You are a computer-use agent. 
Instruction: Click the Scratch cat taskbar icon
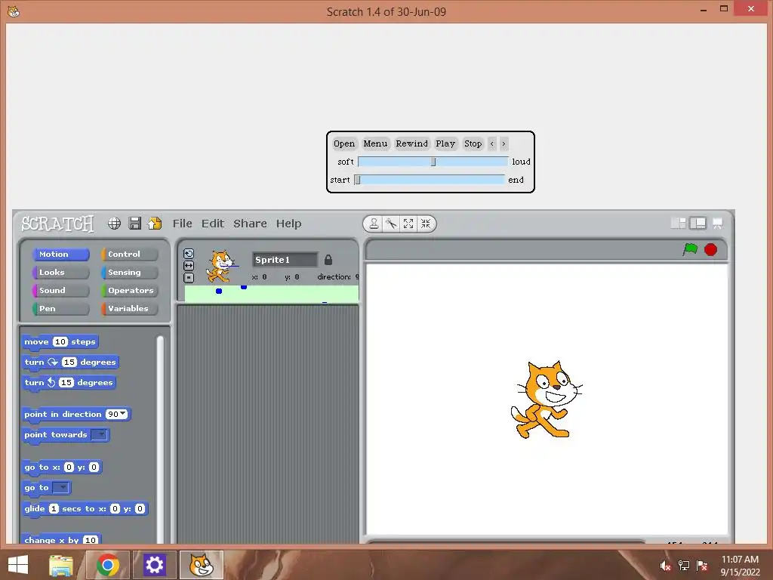pyautogui.click(x=201, y=565)
